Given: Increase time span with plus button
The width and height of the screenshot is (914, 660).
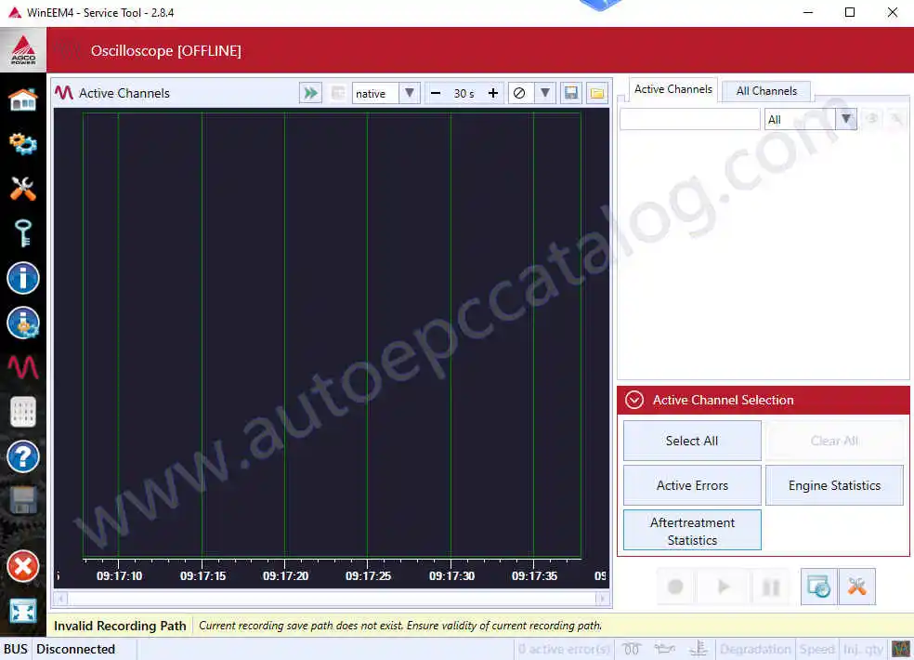Looking at the screenshot, I should click(x=493, y=93).
